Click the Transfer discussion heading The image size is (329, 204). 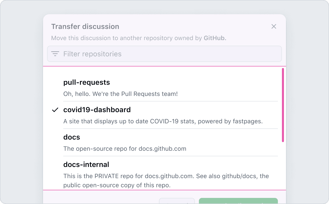[85, 27]
